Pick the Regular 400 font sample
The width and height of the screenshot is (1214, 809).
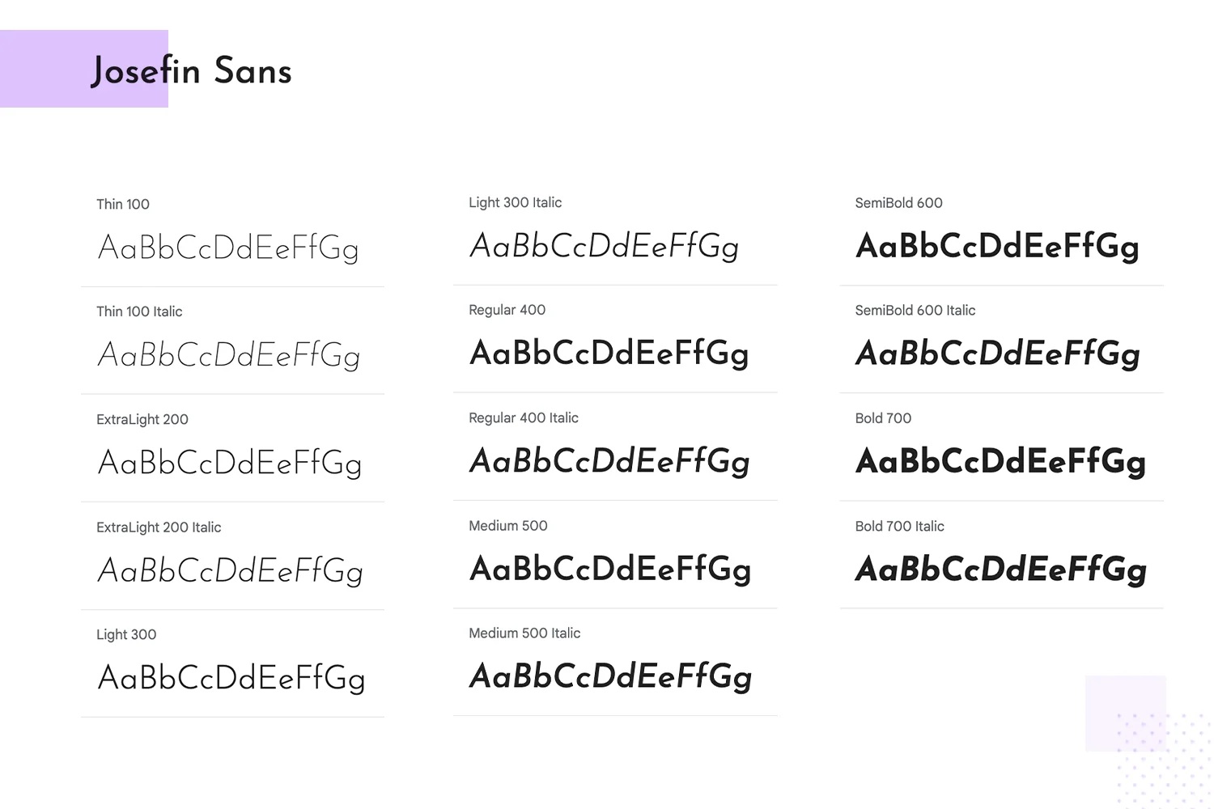[609, 354]
